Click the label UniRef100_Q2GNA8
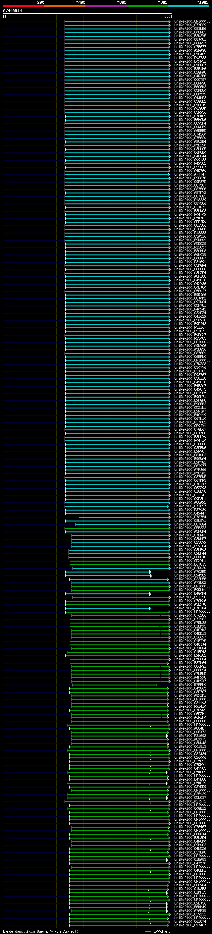This screenshot has width=212, height=934. [190, 72]
